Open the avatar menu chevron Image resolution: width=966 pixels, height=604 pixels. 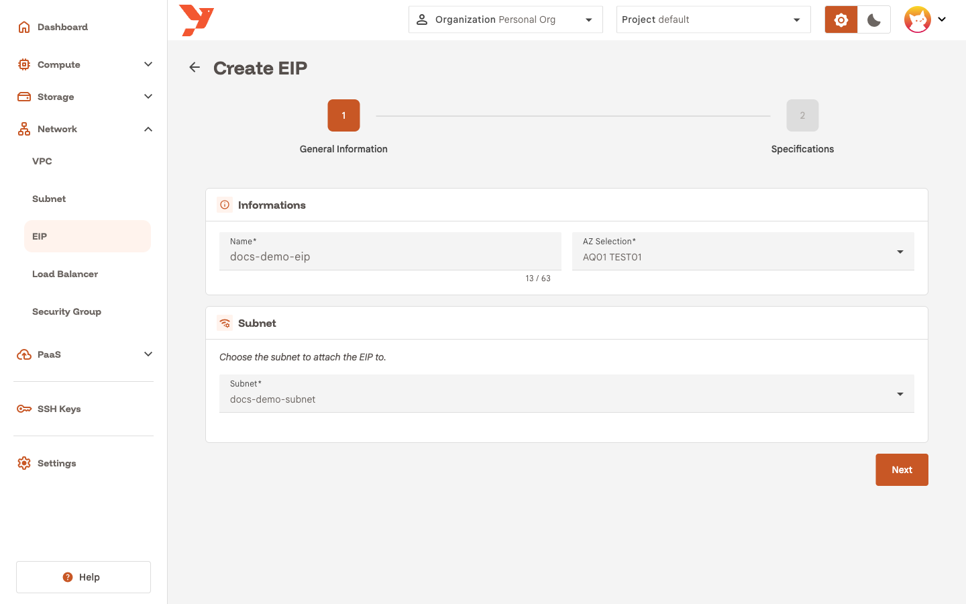tap(942, 19)
